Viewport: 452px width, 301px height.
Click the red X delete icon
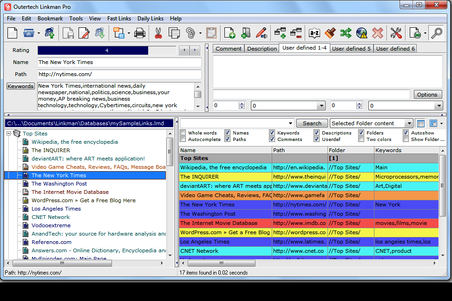(x=378, y=33)
